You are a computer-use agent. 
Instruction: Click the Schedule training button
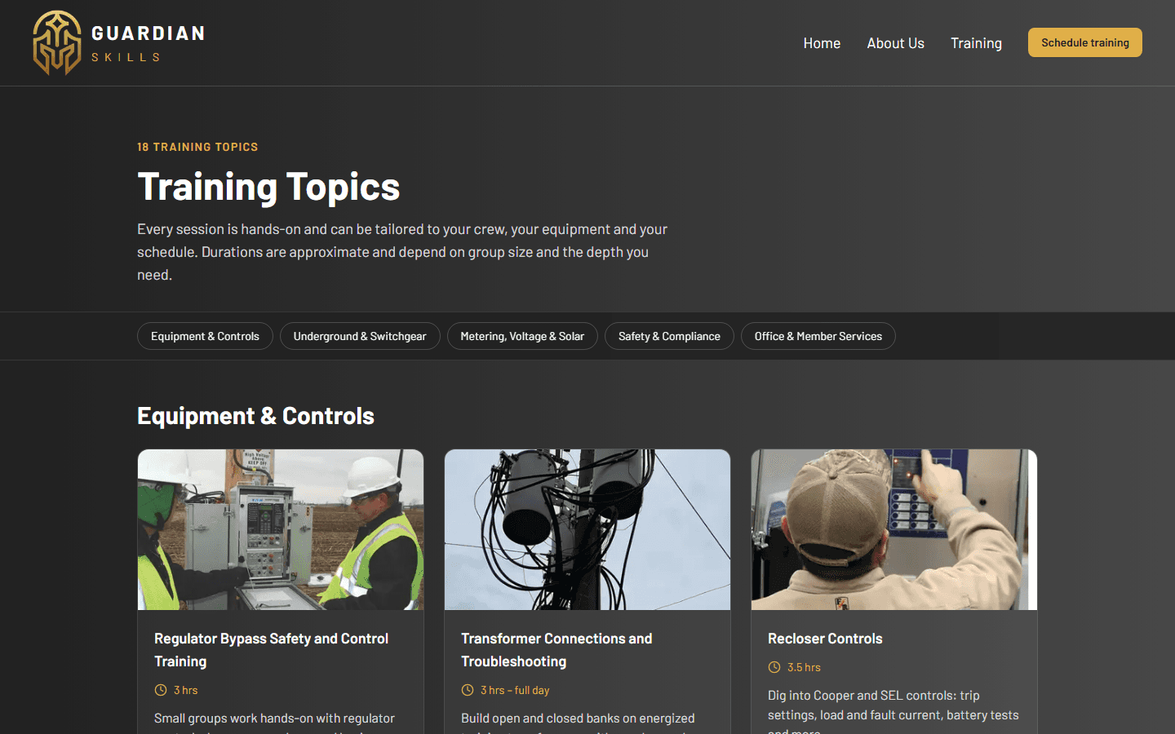1085,42
